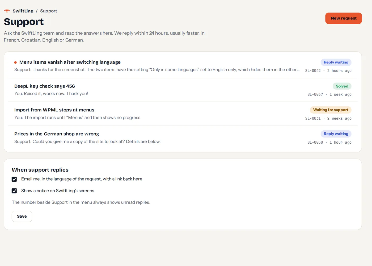Screen dimensions: 372x266
Task: Open 'Prices in the German shop are wrong' request
Action: (183, 138)
